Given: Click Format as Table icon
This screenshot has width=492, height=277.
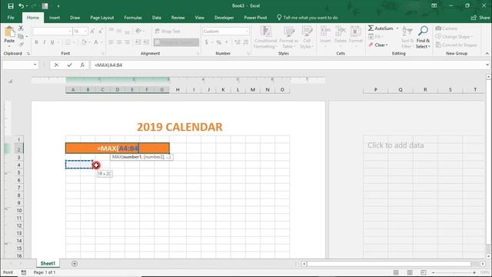Looking at the screenshot, I should click(x=289, y=32).
